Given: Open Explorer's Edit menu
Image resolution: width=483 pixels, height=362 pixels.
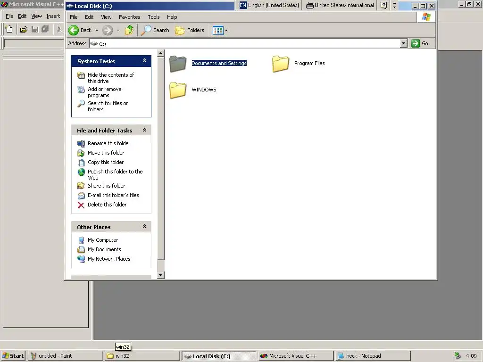Looking at the screenshot, I should (x=89, y=17).
